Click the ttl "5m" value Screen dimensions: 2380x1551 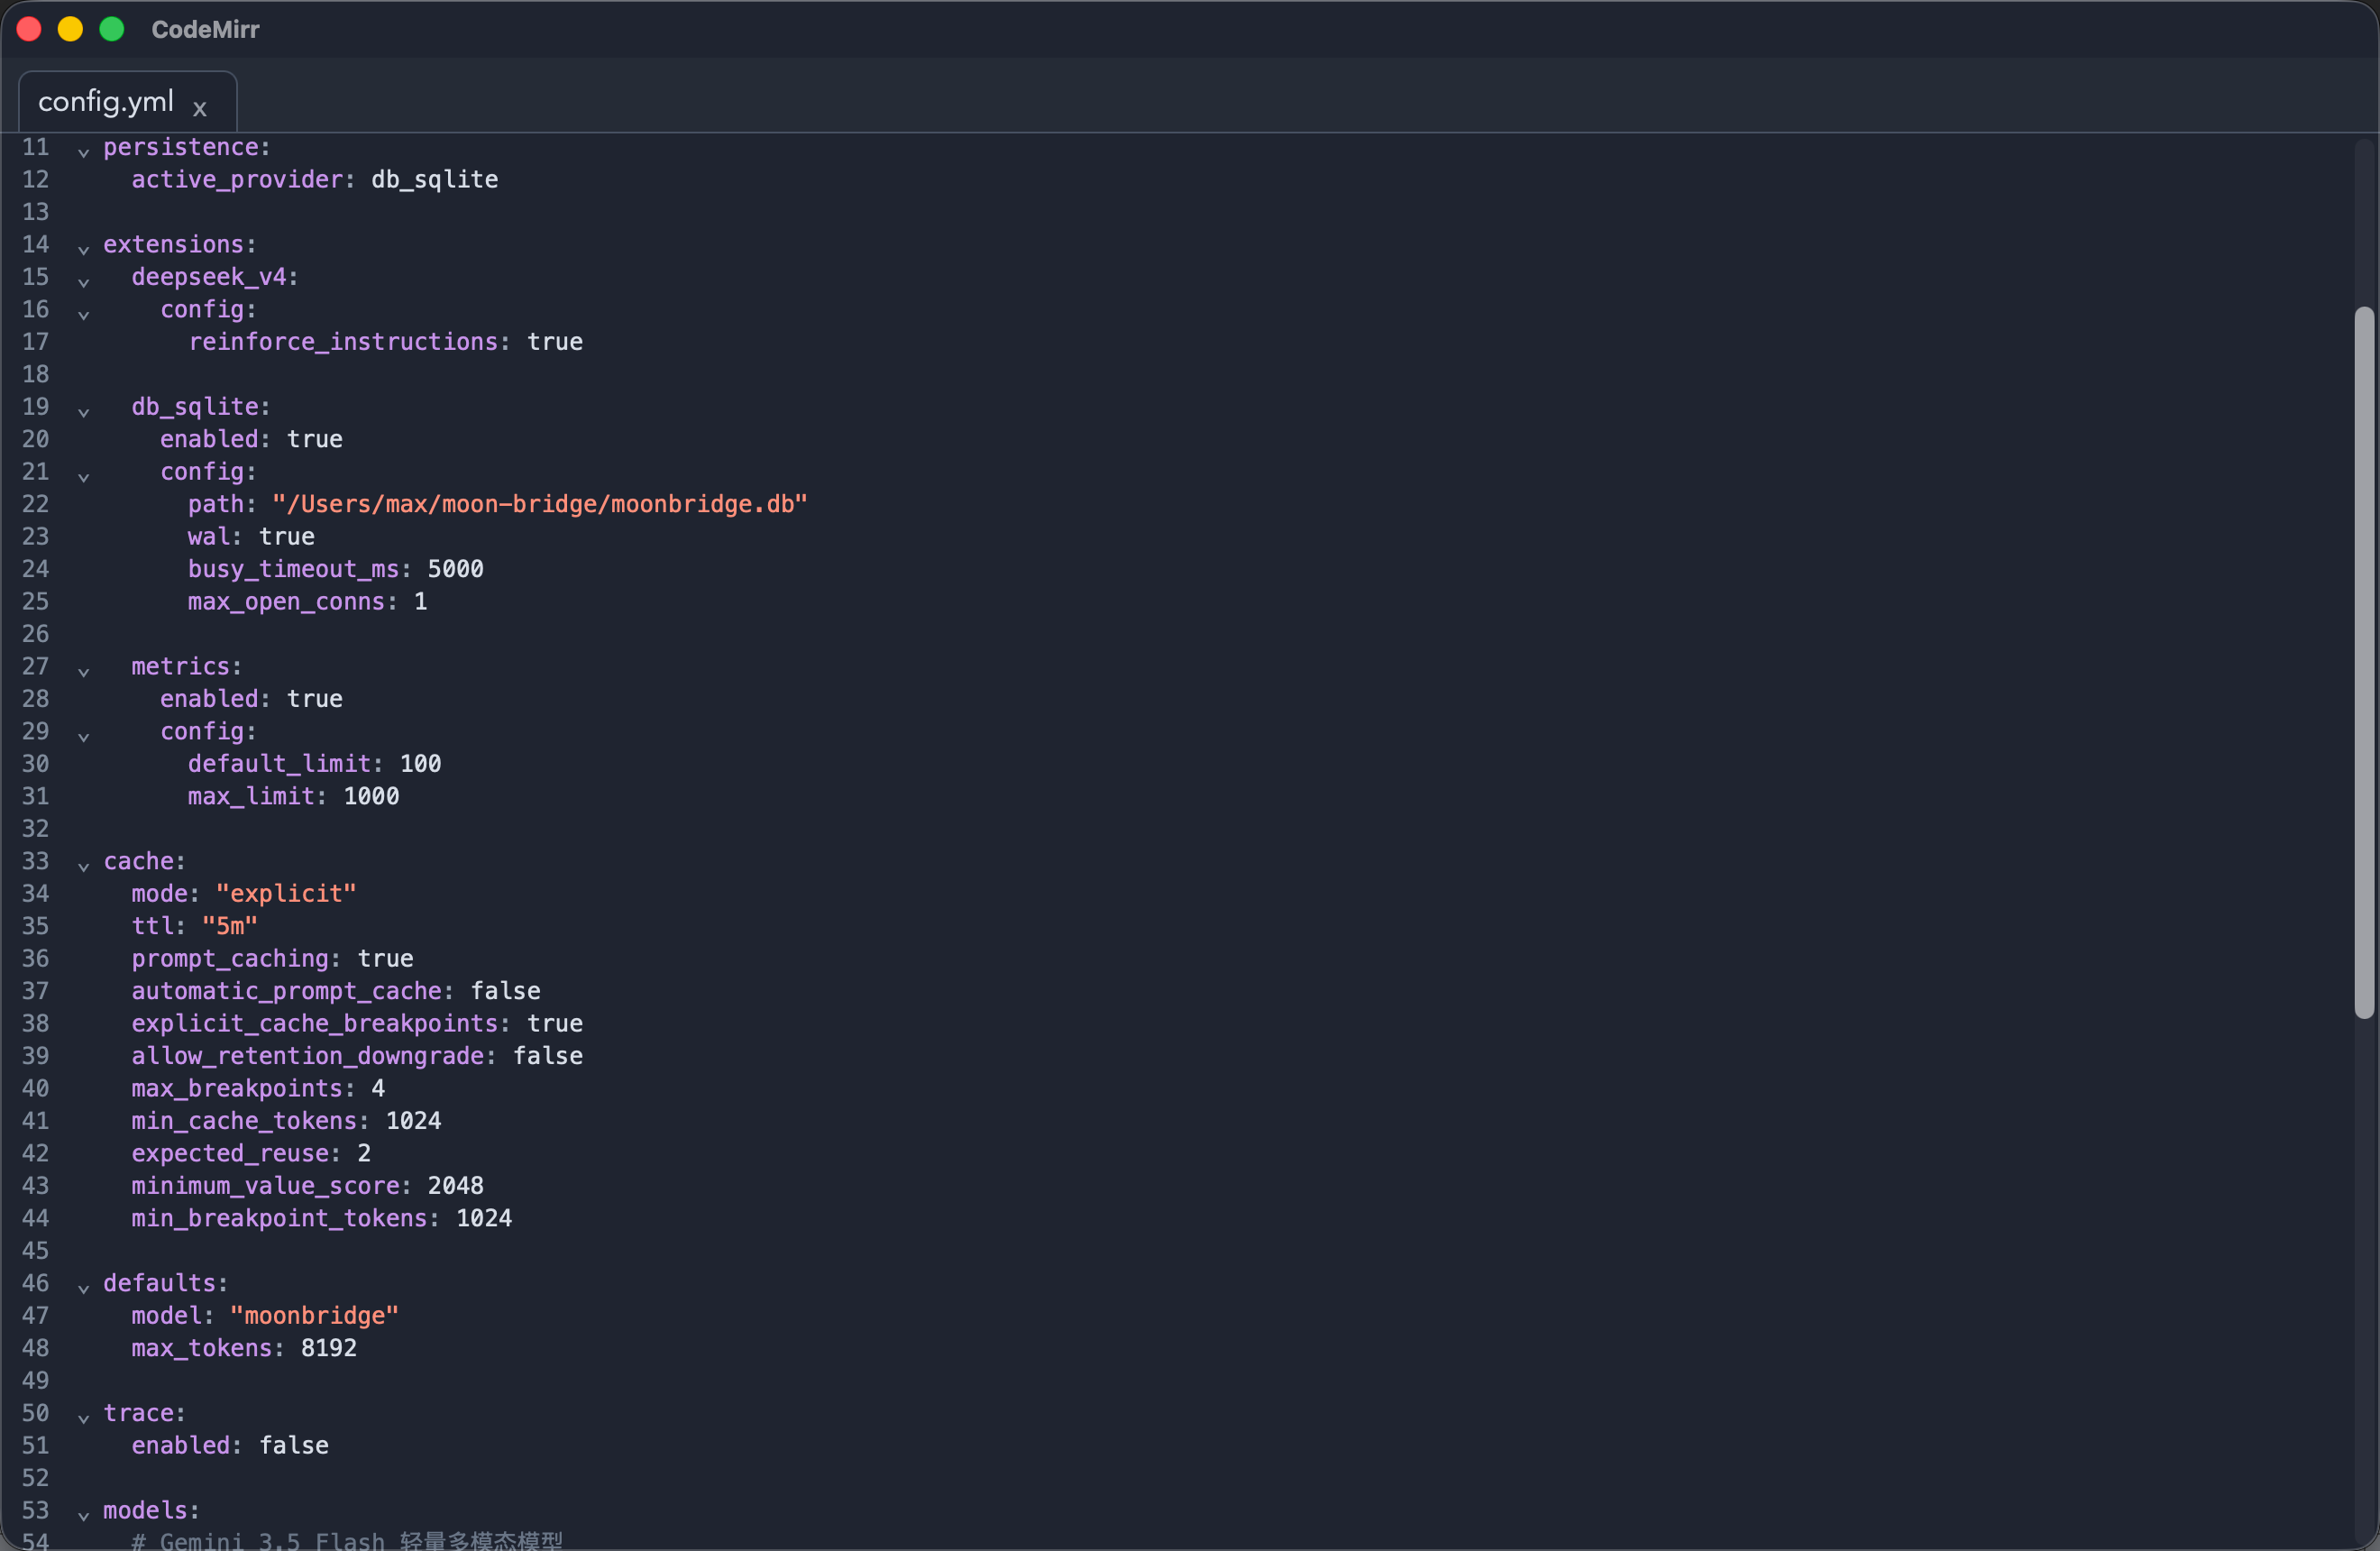pyautogui.click(x=230, y=926)
